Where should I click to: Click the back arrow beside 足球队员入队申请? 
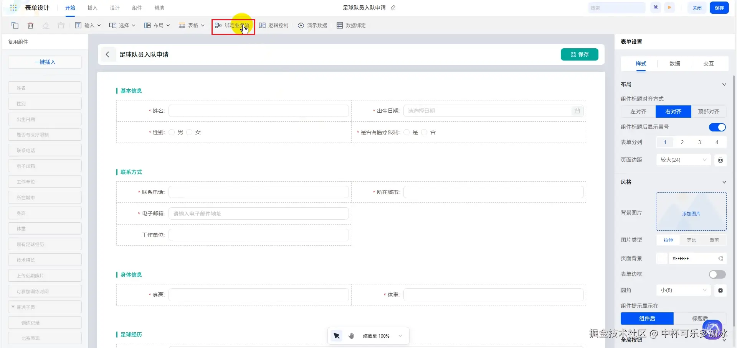click(x=107, y=54)
